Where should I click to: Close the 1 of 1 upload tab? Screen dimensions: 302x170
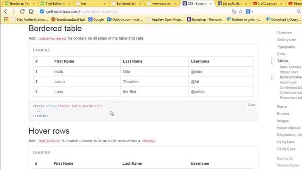[x=281, y=3]
